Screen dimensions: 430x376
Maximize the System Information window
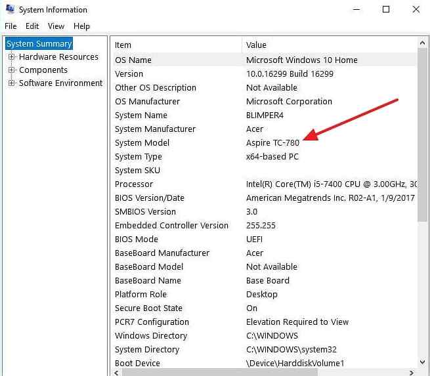tap(386, 9)
